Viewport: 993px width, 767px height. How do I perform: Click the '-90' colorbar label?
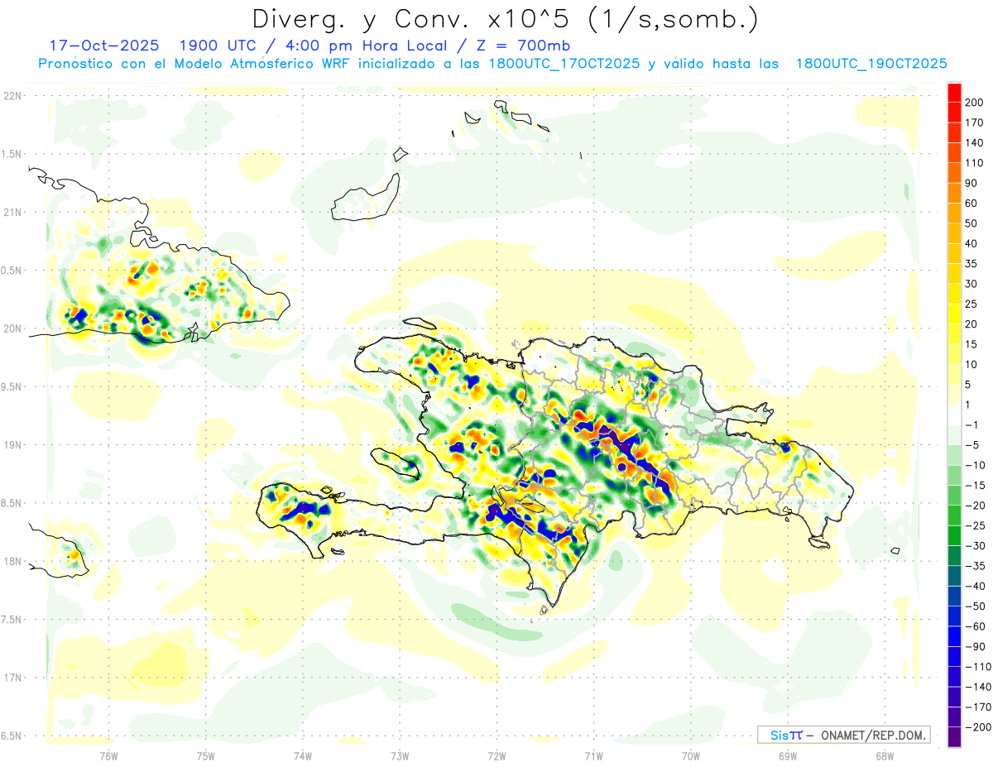(x=977, y=646)
